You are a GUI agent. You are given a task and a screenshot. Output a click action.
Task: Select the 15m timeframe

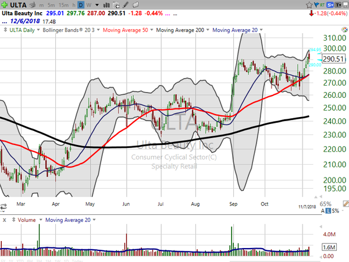pos(63,5)
